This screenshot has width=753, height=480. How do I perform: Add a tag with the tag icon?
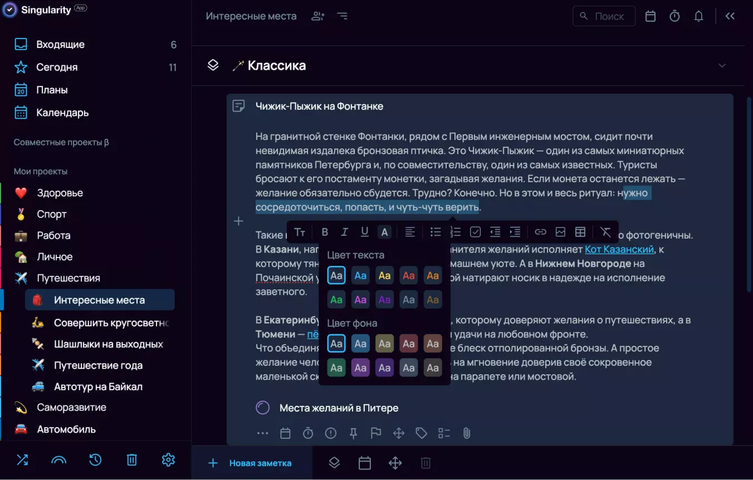coord(421,433)
